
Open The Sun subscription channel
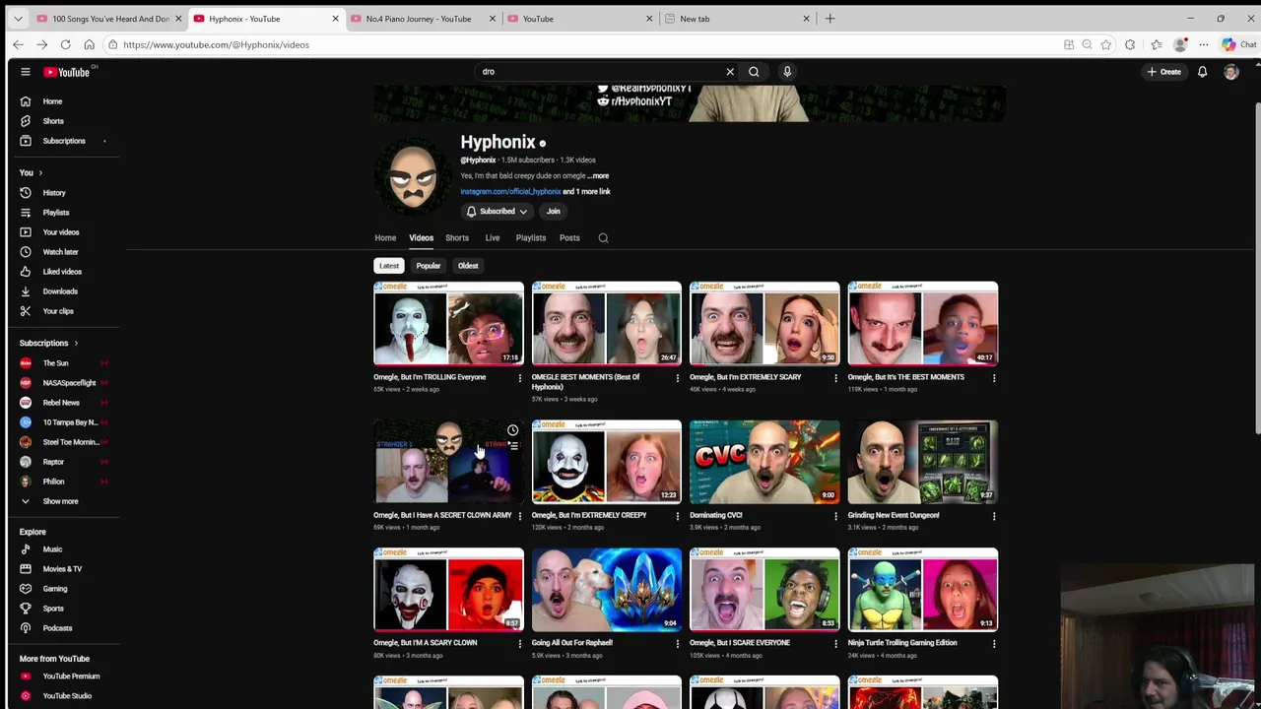click(56, 363)
